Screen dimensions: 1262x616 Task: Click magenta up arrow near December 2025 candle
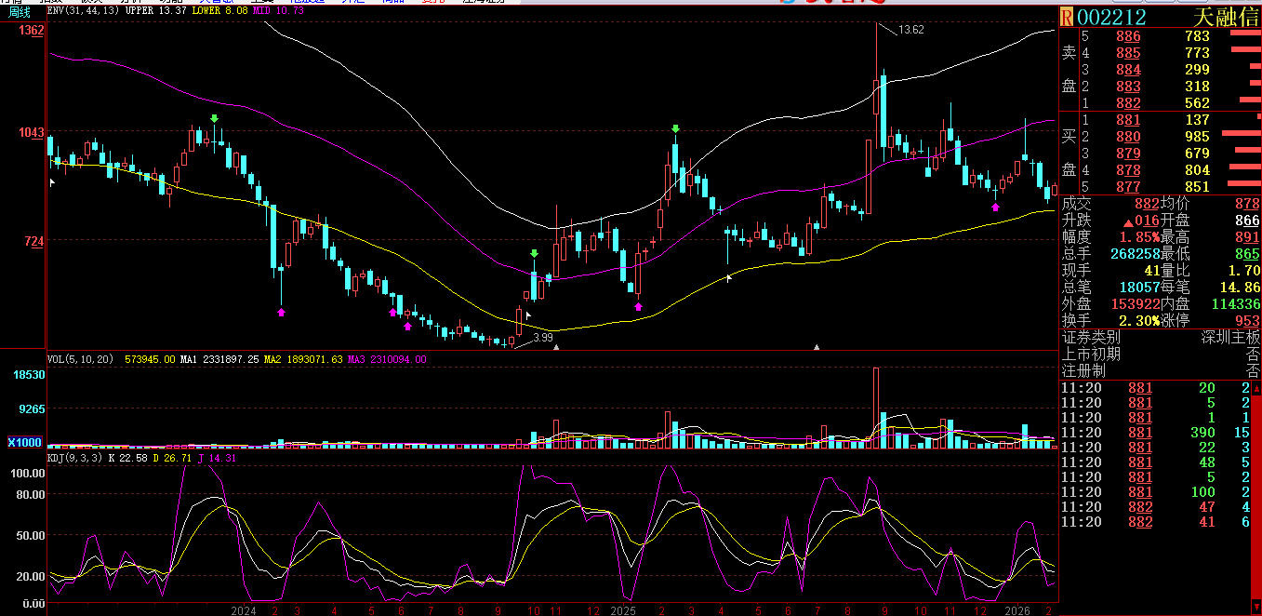click(995, 208)
